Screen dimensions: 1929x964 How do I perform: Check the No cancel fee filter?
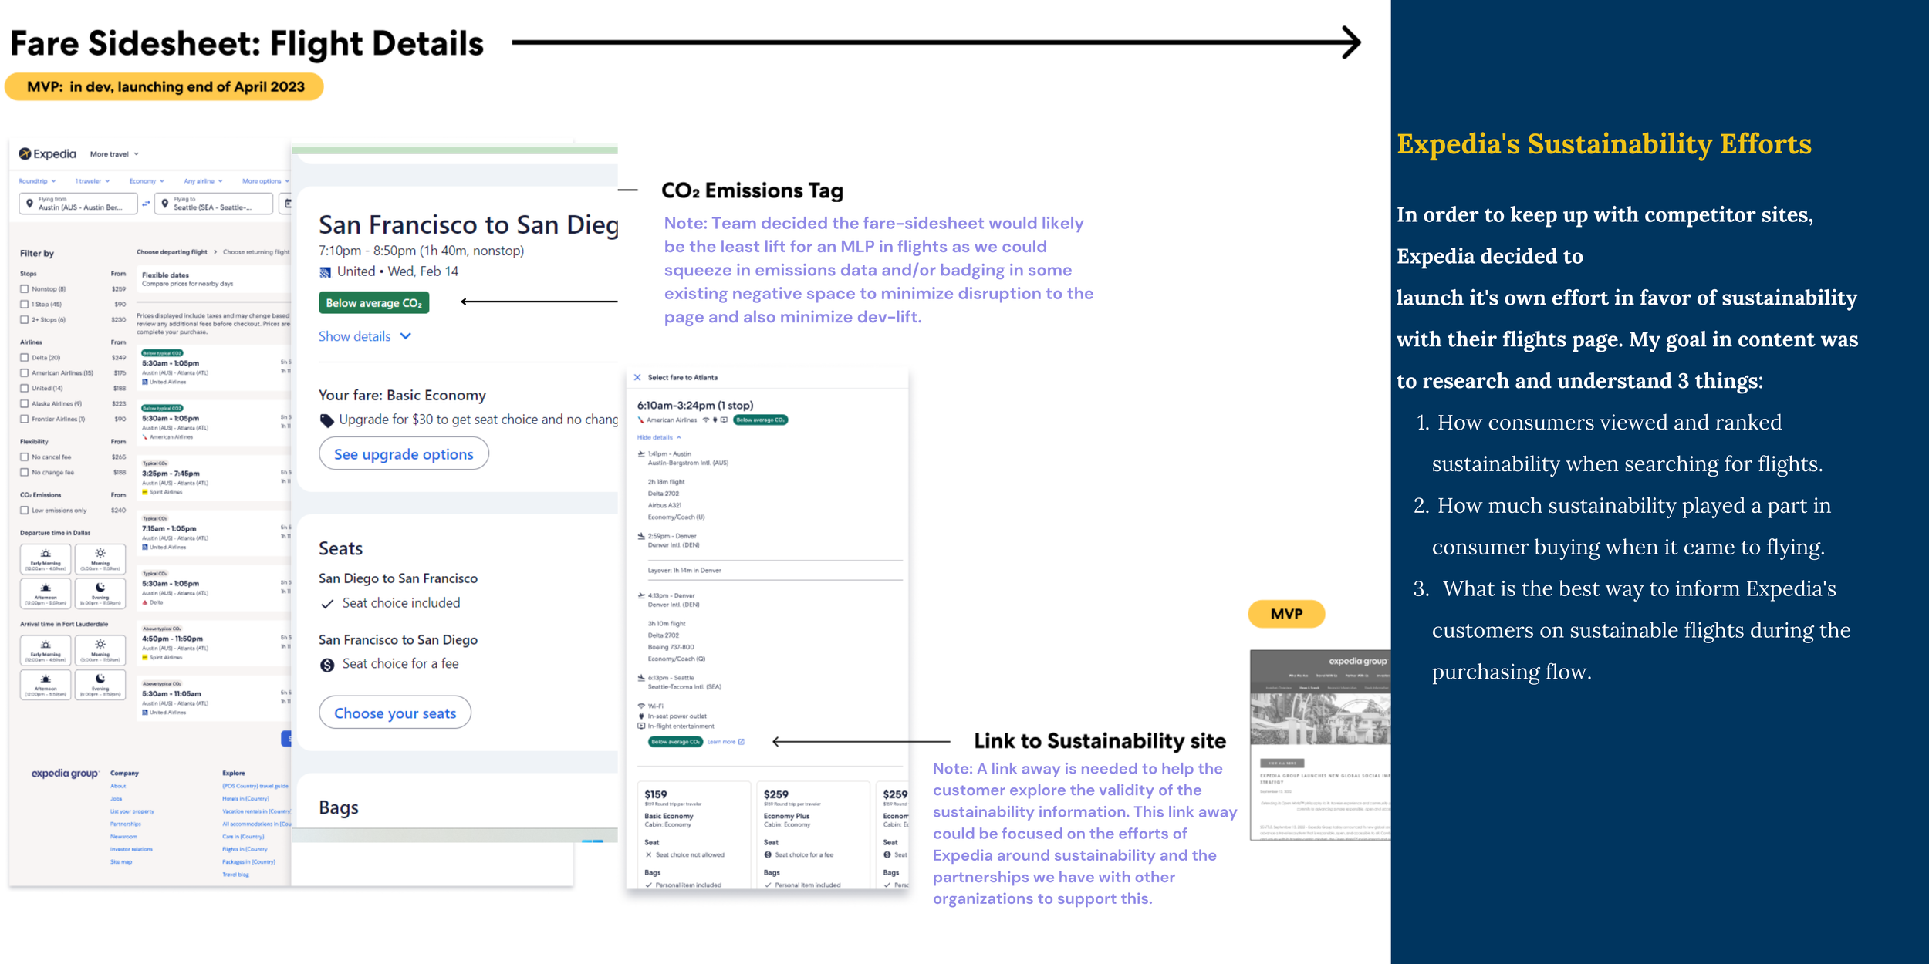click(24, 457)
